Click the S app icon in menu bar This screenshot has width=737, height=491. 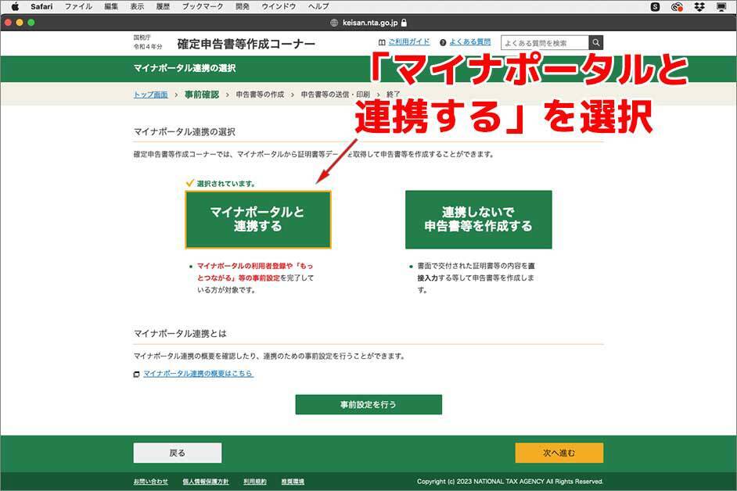(655, 6)
